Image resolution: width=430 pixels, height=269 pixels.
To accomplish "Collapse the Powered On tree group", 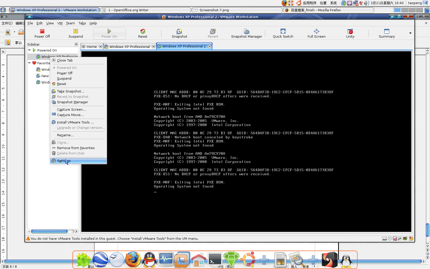I will (29, 50).
